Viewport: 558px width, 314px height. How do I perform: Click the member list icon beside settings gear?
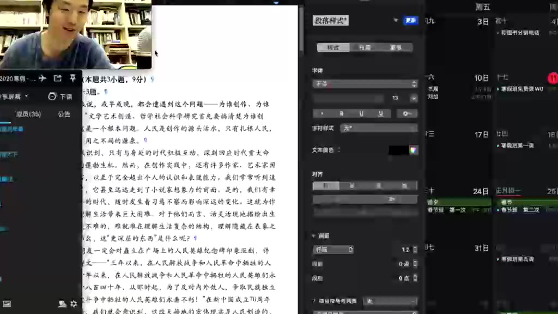pos(62,304)
